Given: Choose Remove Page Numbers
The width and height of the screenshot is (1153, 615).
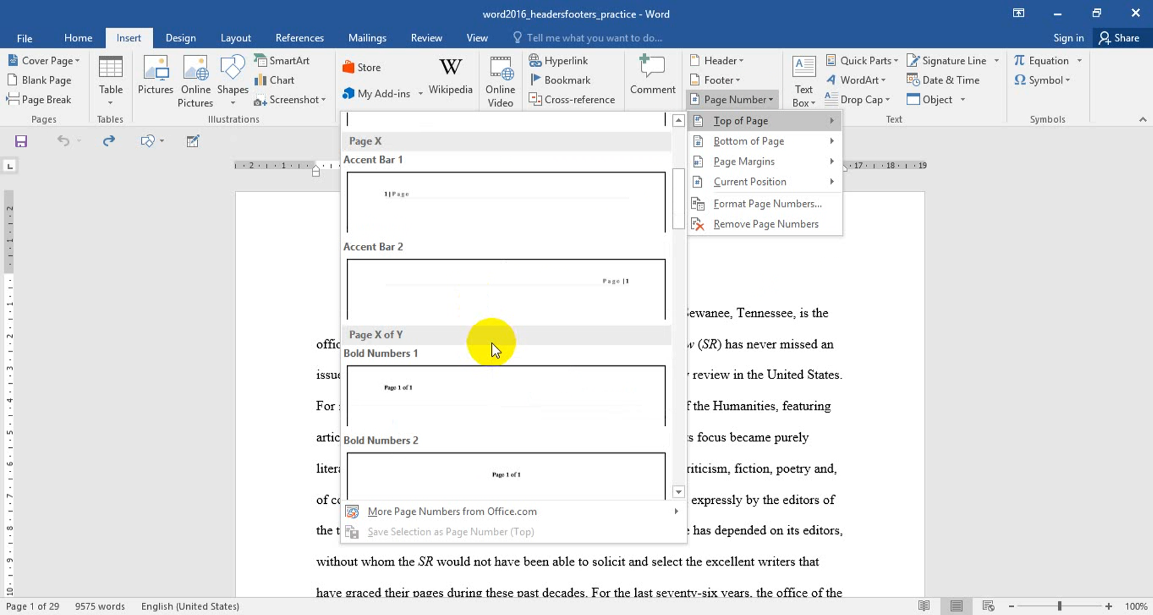Looking at the screenshot, I should coord(764,224).
